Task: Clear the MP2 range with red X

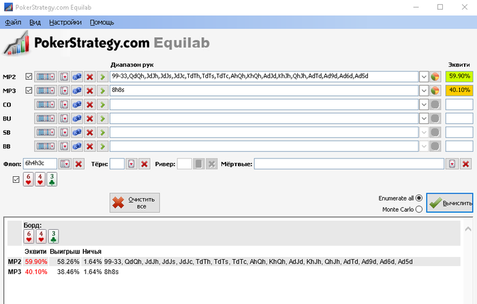Action: click(90, 77)
